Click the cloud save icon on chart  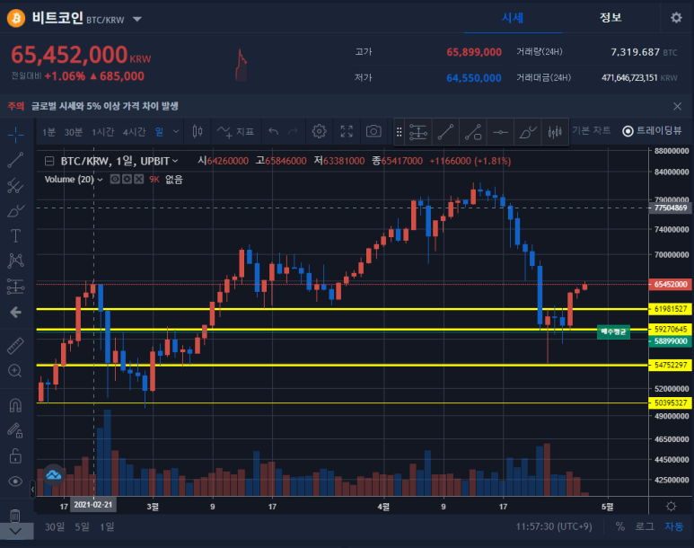[x=54, y=475]
